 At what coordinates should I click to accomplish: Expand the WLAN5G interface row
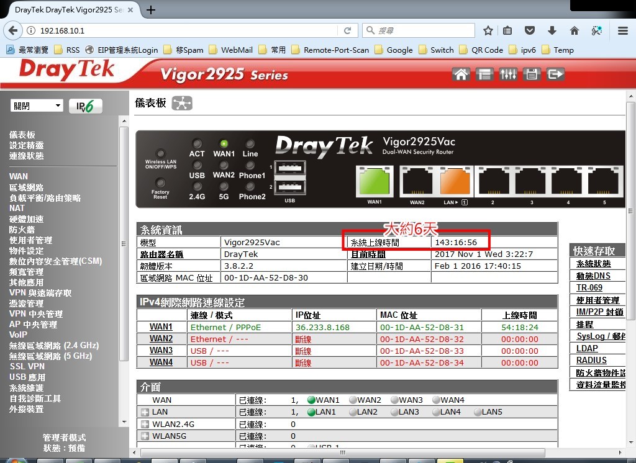(145, 436)
